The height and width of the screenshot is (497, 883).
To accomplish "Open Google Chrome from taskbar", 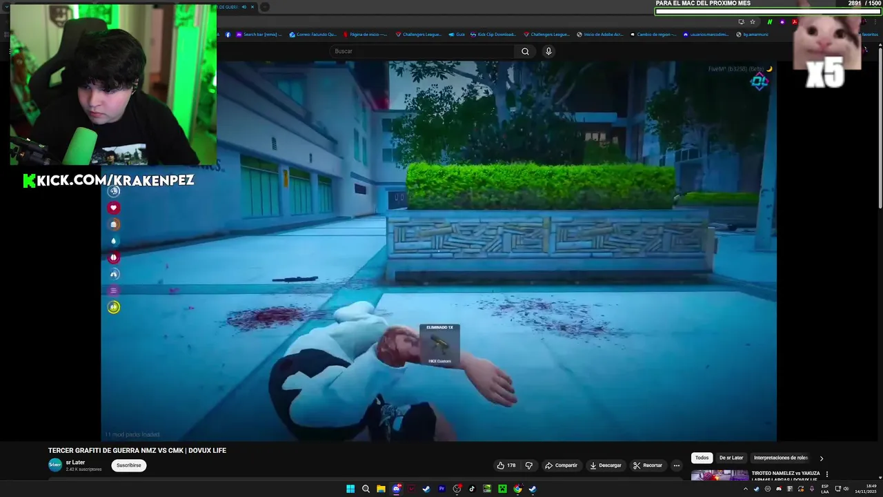I will point(518,489).
